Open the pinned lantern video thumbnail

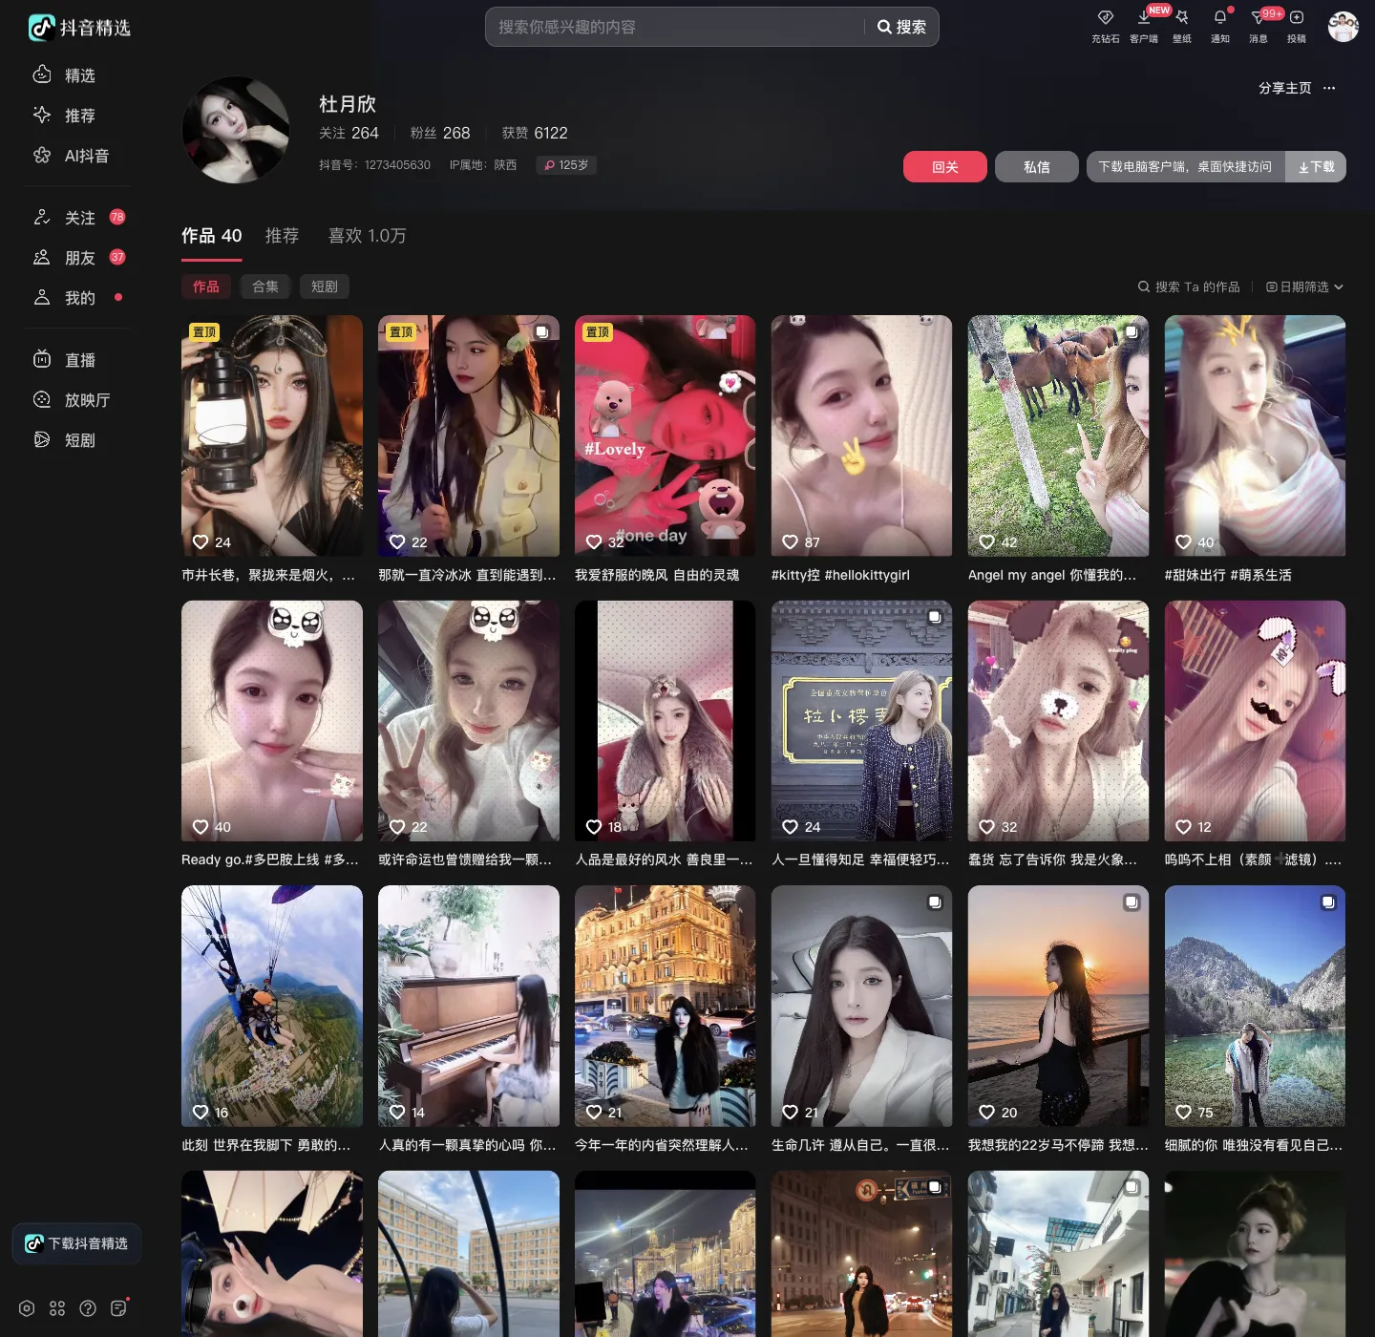[x=272, y=435]
